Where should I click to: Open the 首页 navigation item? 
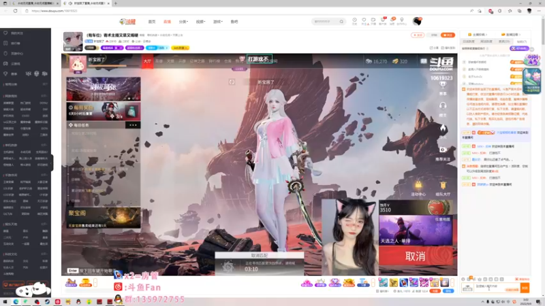click(x=152, y=22)
